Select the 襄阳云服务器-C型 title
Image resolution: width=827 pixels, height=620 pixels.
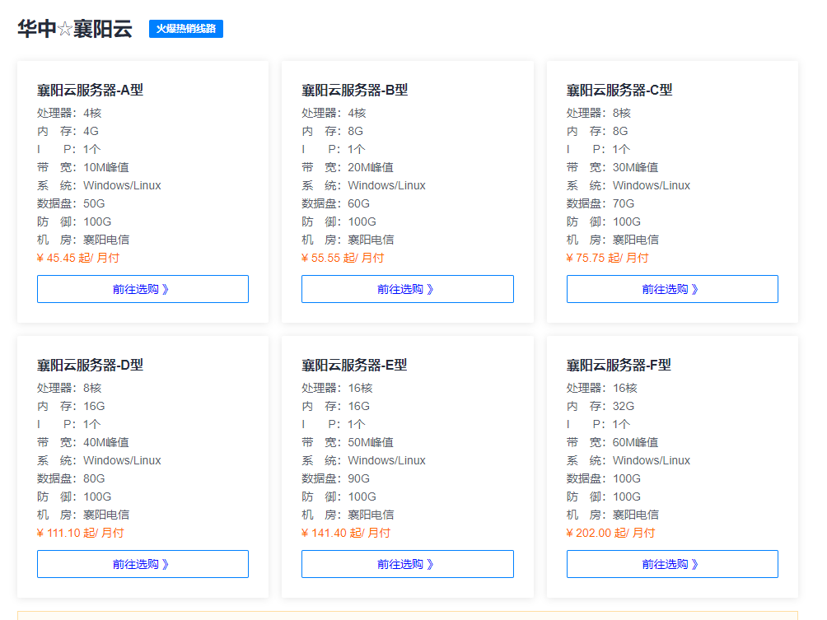(x=619, y=90)
